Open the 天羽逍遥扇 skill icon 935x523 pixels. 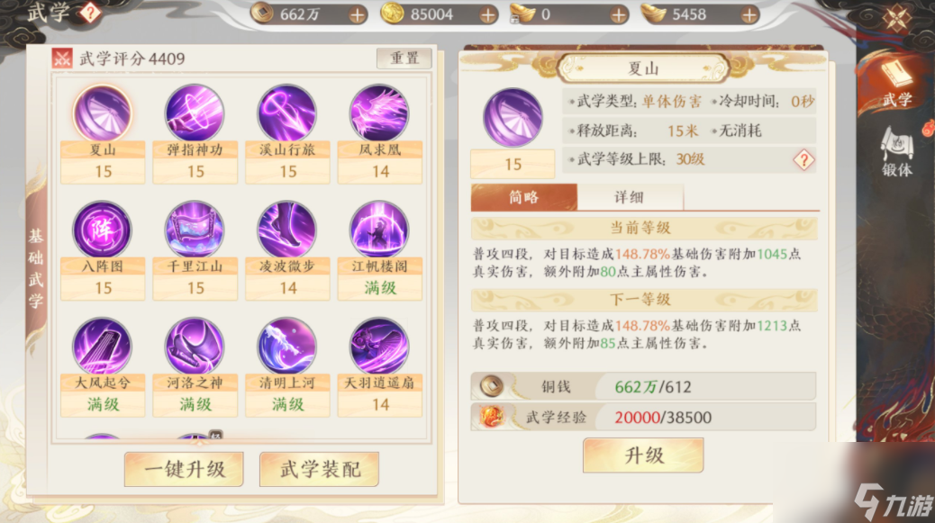pos(380,346)
